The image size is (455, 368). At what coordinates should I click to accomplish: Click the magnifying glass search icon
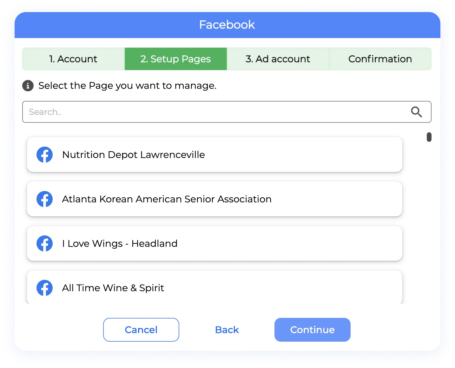(x=416, y=112)
